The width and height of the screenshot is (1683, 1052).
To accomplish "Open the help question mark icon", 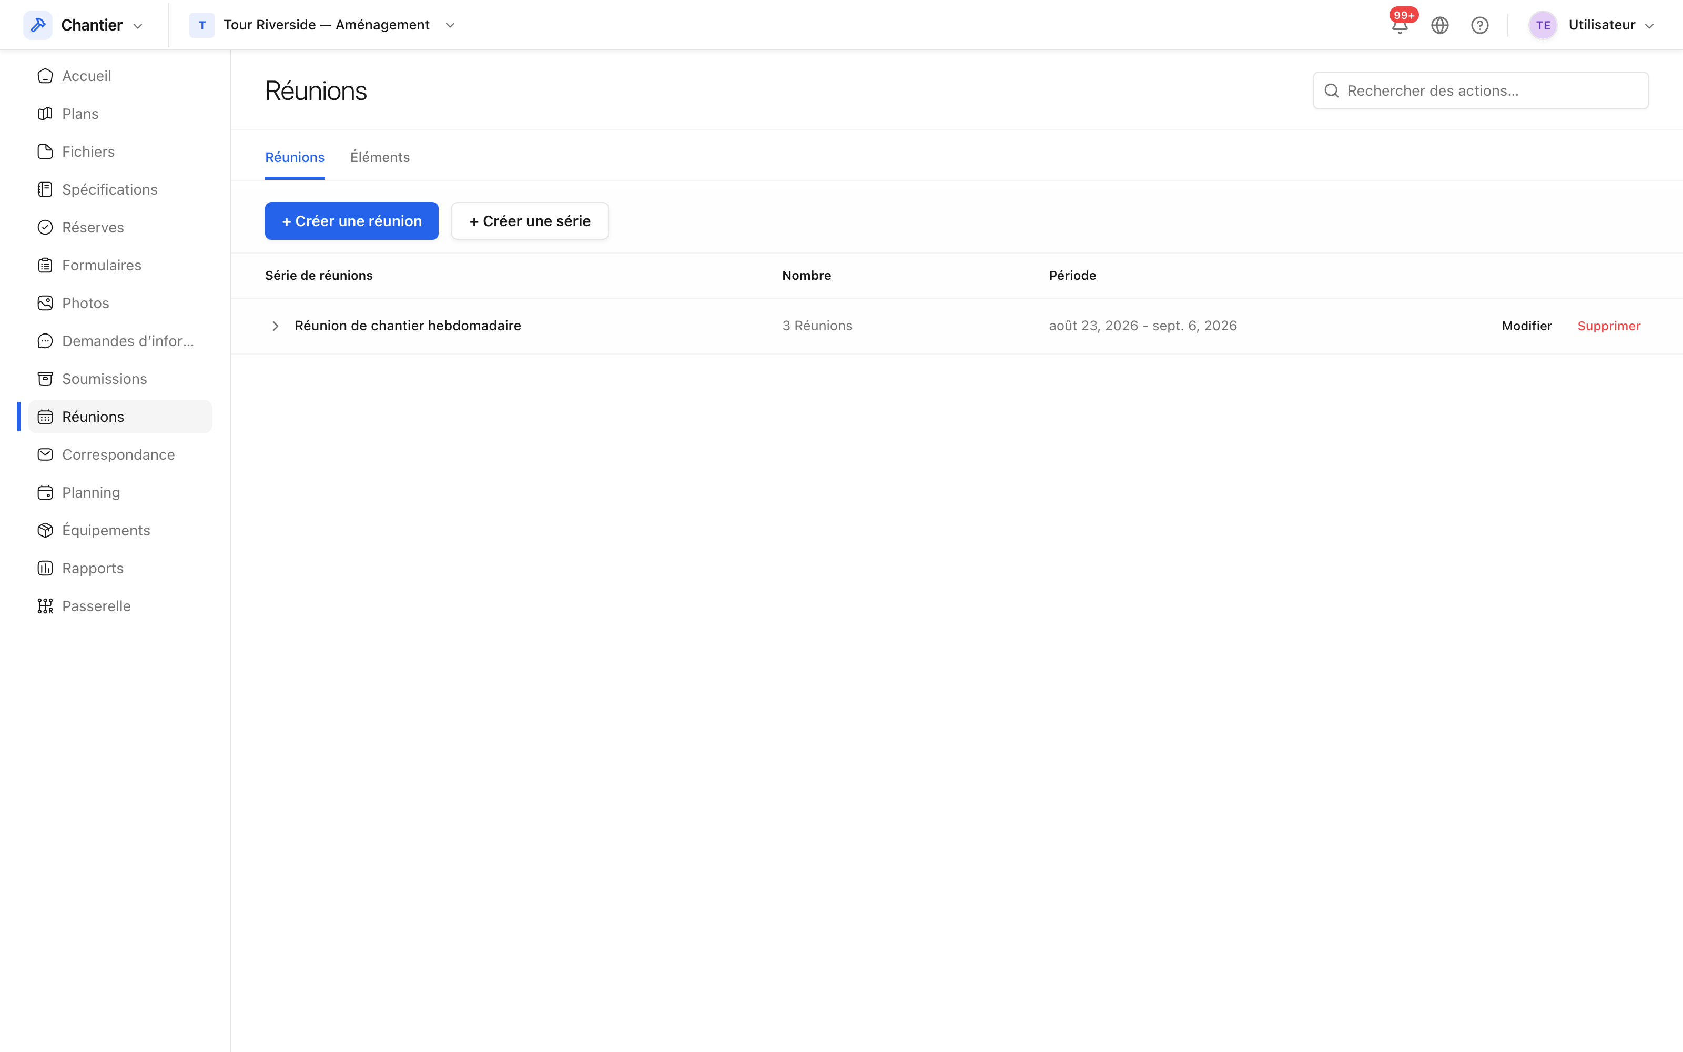I will coord(1479,25).
